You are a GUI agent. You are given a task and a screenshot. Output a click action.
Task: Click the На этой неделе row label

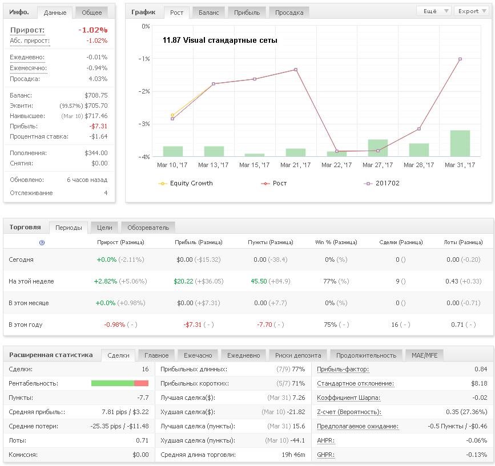(x=31, y=281)
